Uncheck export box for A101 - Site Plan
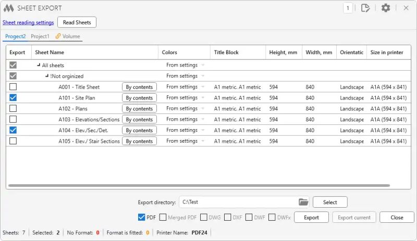Screen dimensions: 417x241 [13, 98]
